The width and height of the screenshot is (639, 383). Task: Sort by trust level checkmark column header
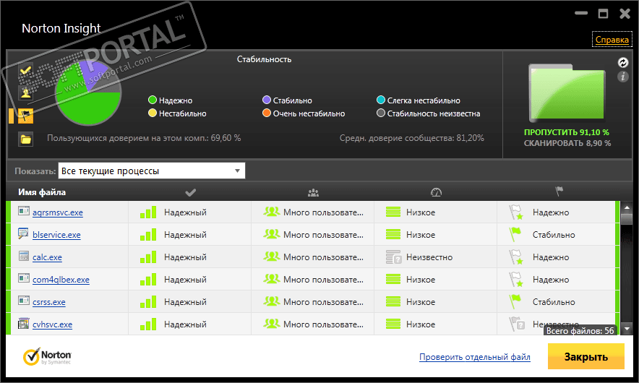190,192
